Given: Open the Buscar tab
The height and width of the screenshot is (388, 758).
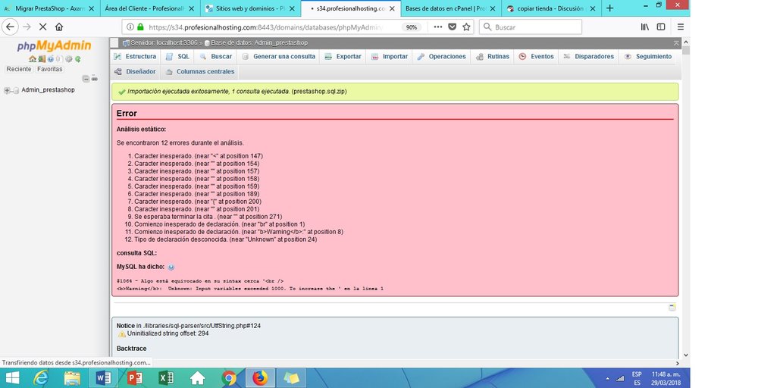Looking at the screenshot, I should pyautogui.click(x=215, y=57).
